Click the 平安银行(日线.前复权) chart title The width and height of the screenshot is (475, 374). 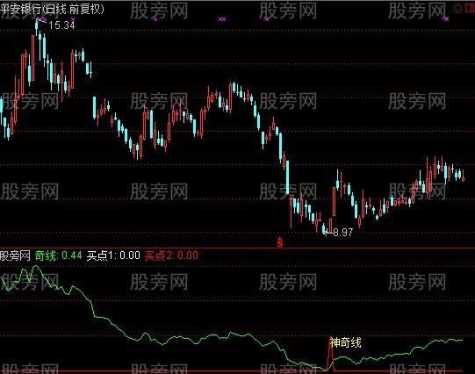(x=52, y=9)
